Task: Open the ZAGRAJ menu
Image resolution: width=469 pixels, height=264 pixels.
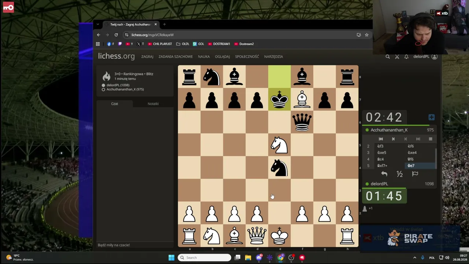Action: [x=147, y=56]
